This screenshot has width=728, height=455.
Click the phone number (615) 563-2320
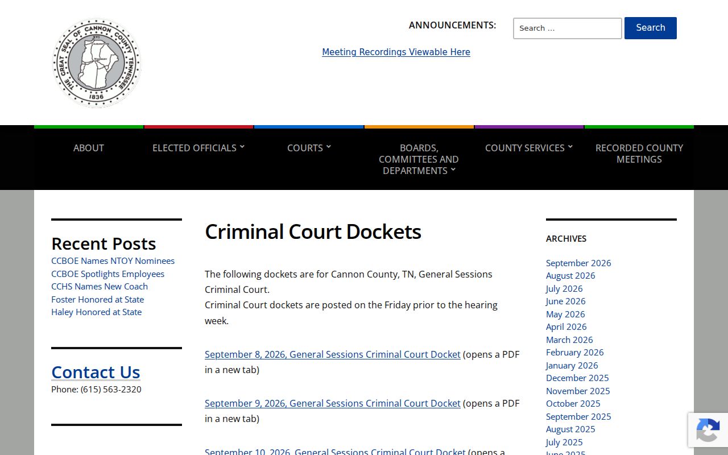click(111, 390)
